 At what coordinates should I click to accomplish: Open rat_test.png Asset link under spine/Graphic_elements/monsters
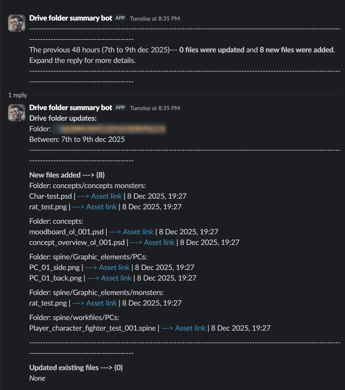101,303
